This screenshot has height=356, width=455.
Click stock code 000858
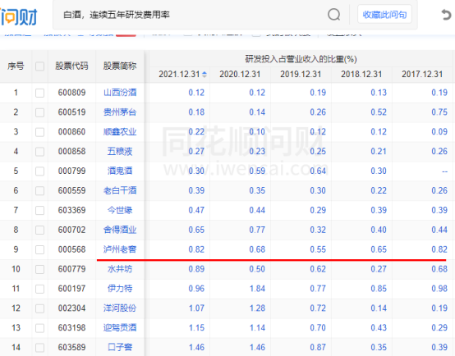tap(71, 151)
